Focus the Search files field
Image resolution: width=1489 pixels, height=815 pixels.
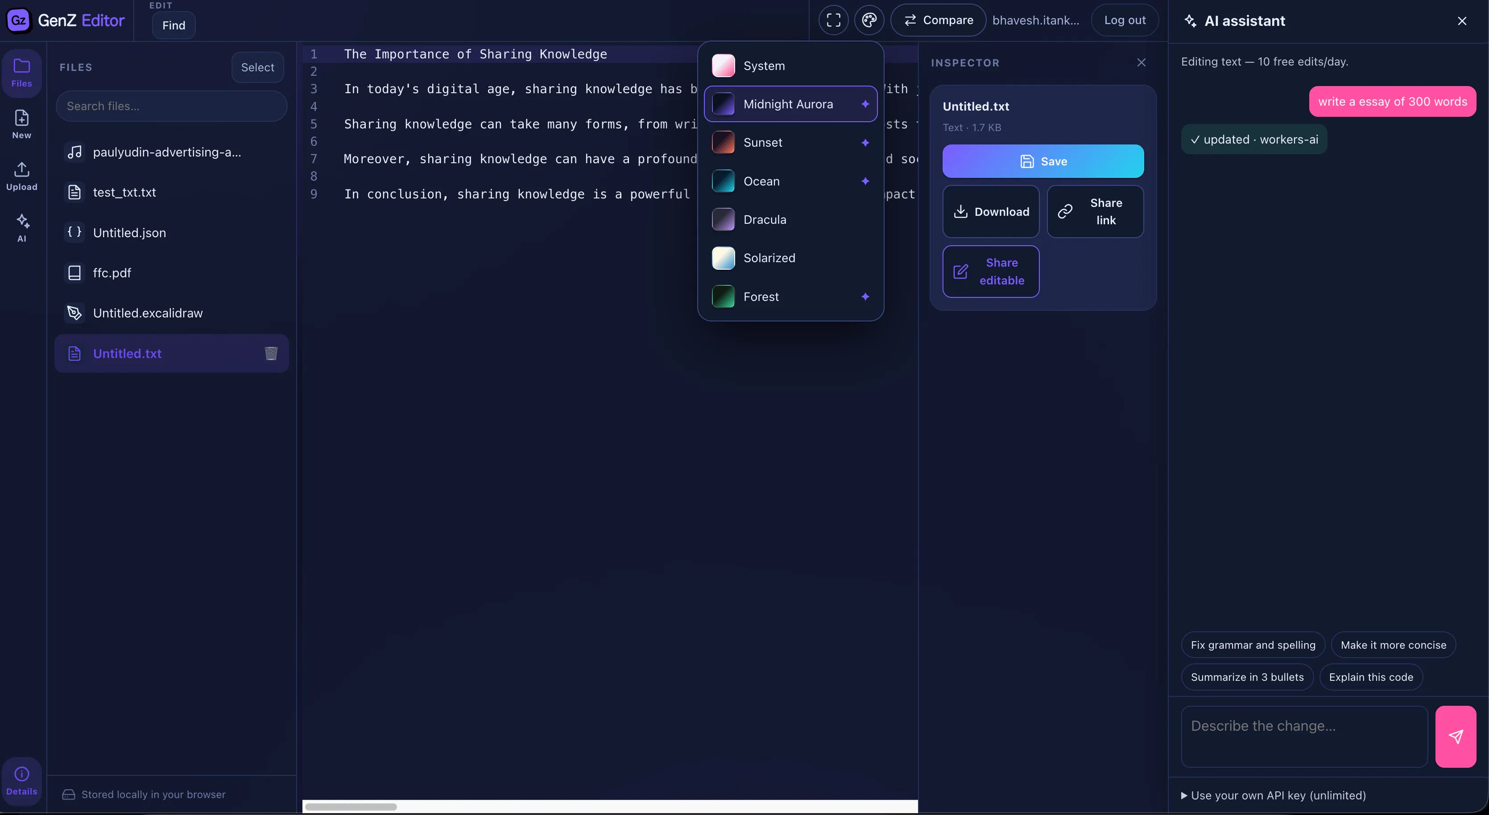171,106
